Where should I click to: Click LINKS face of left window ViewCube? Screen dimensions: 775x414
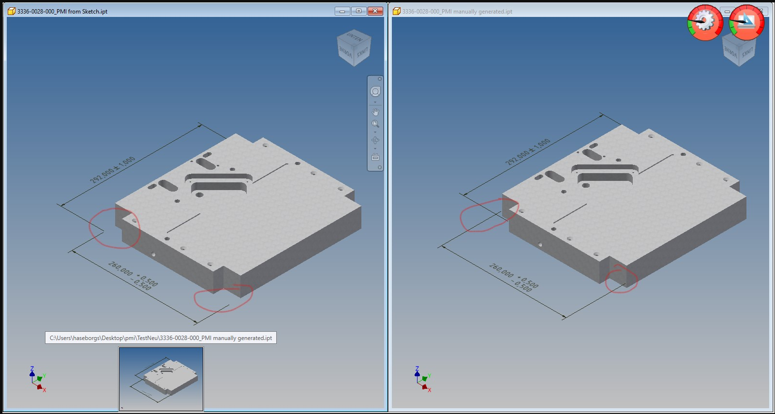tap(362, 51)
